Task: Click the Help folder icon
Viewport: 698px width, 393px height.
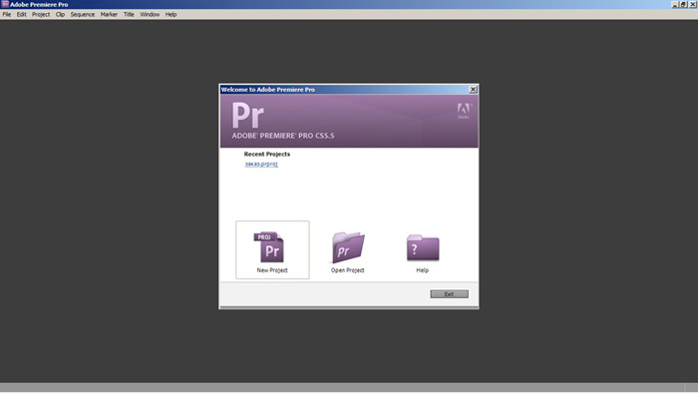Action: point(423,247)
